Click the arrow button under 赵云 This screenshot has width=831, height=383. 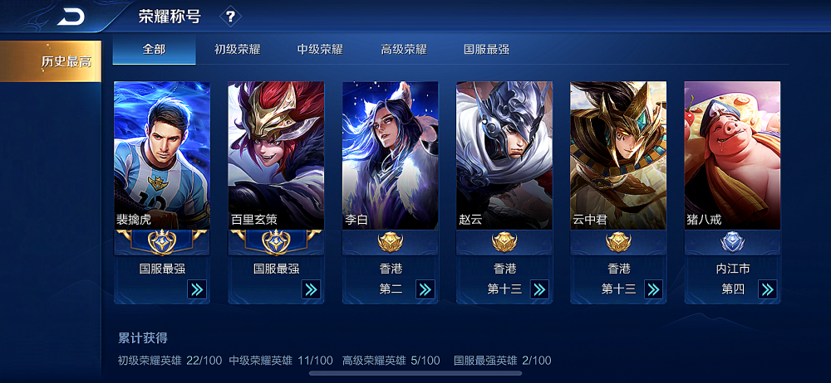[x=539, y=289]
